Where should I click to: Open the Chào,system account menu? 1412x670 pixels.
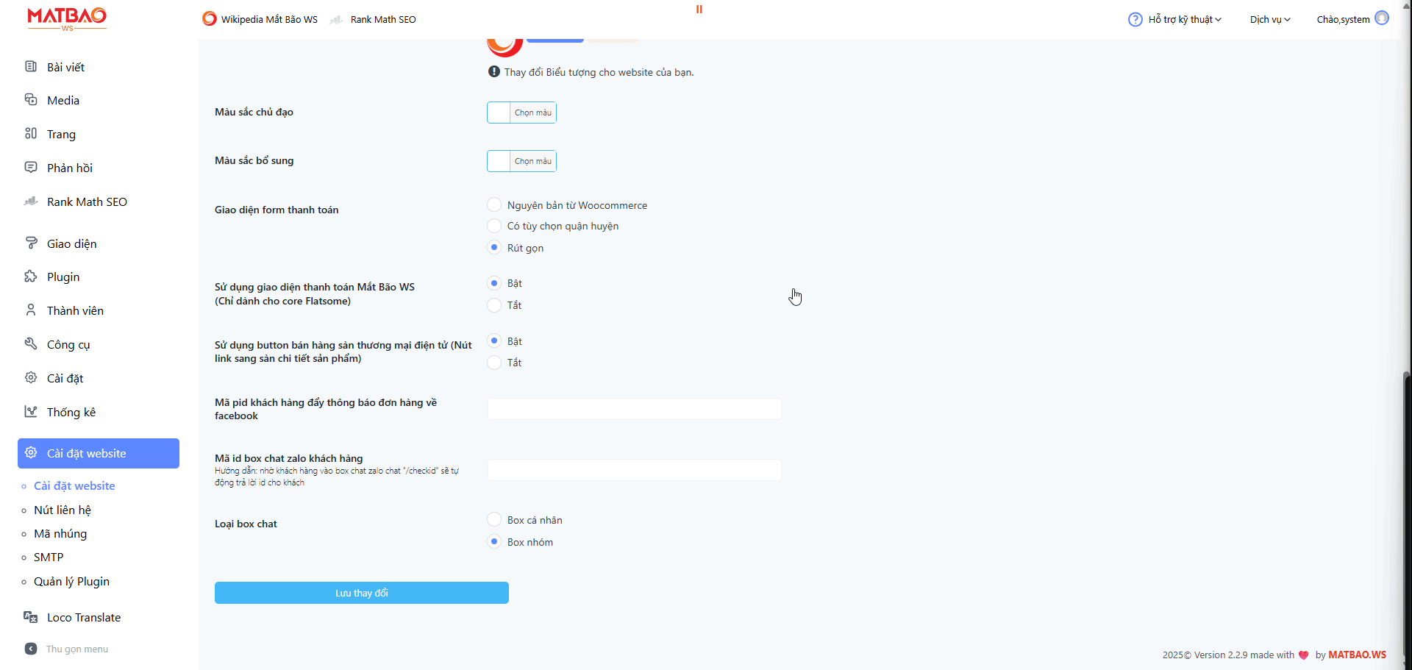click(x=1343, y=19)
